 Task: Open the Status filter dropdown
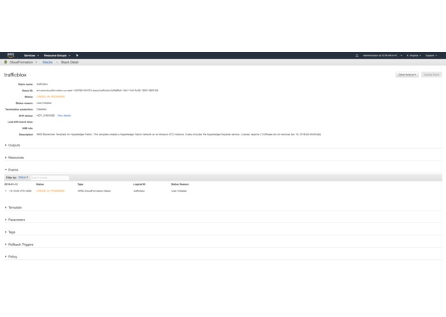[23, 177]
